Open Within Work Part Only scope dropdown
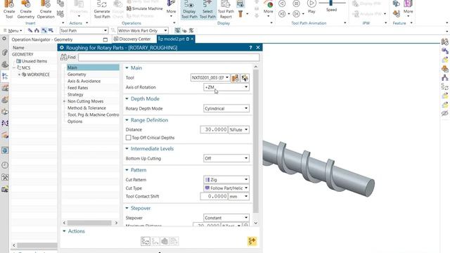The width and height of the screenshot is (450, 253). 143,30
